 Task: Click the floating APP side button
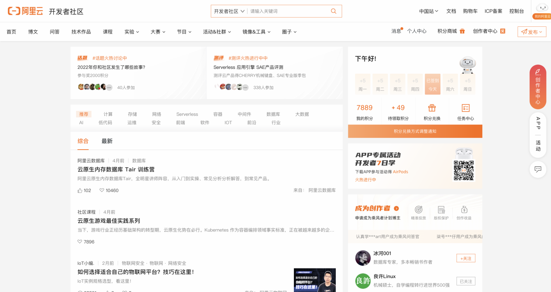pyautogui.click(x=538, y=123)
